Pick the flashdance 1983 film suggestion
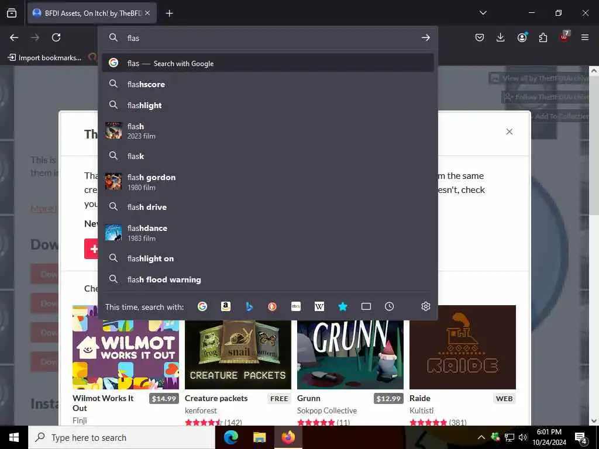The height and width of the screenshot is (449, 599). pyautogui.click(x=268, y=233)
